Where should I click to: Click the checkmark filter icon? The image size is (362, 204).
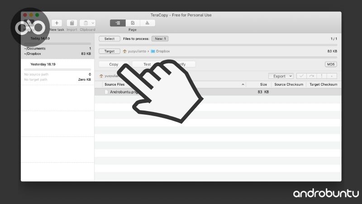[301, 76]
